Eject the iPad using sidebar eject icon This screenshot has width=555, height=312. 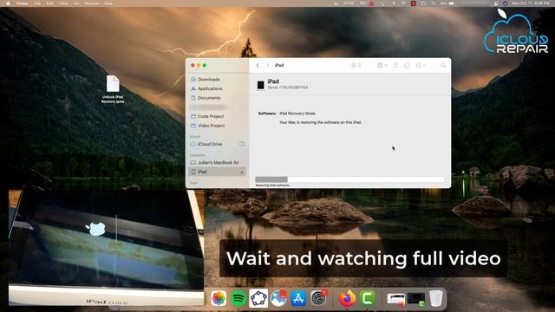pos(242,172)
